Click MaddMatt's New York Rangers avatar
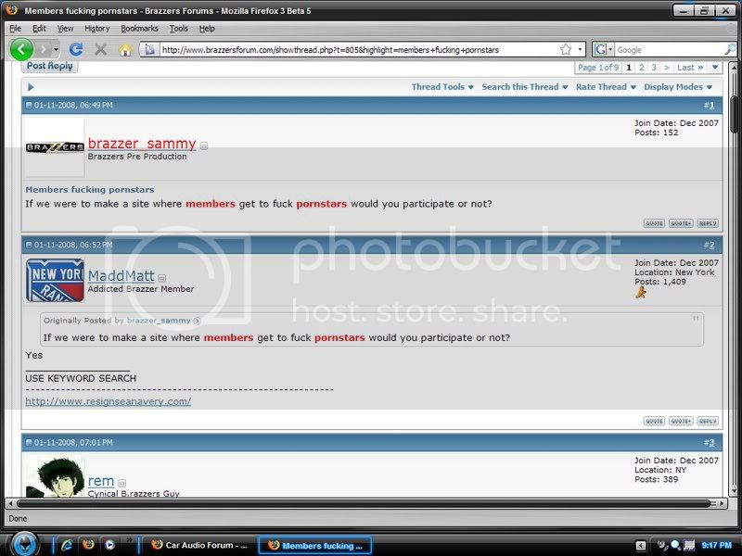742x556 pixels. pos(55,281)
